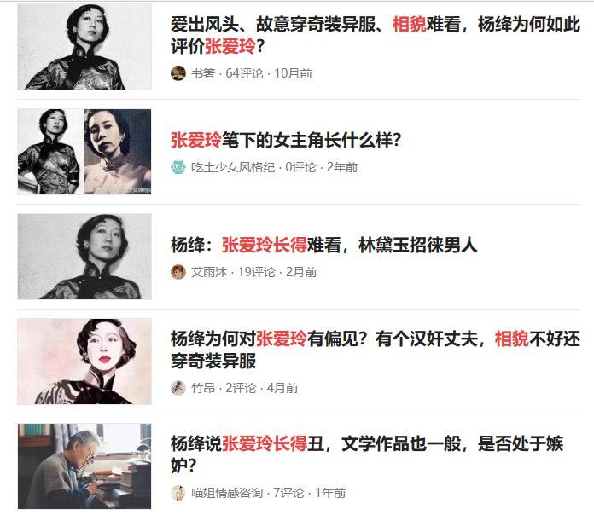Click teal avatar icon of 吃土少女风格纪
This screenshot has width=594, height=515.
pos(178,167)
